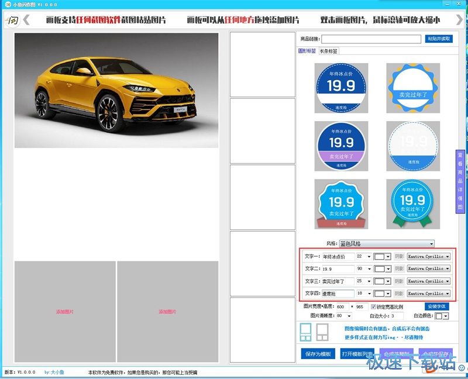Toggle the 锁定宽高比例 checkbox
The width and height of the screenshot is (468, 379).
[x=374, y=306]
